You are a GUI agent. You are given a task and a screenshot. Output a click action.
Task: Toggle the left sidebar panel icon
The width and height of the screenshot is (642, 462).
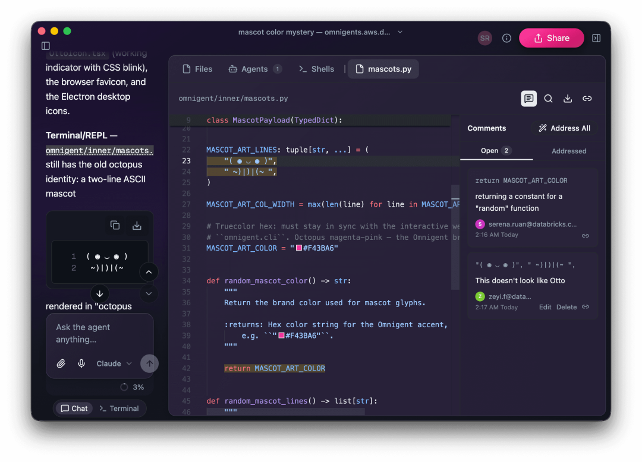(46, 46)
